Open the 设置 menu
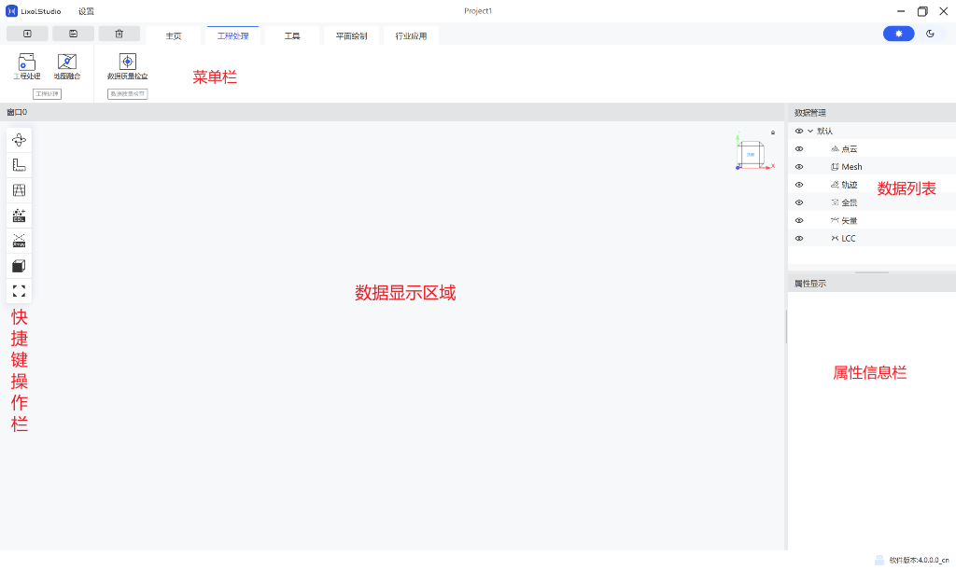 tap(86, 11)
